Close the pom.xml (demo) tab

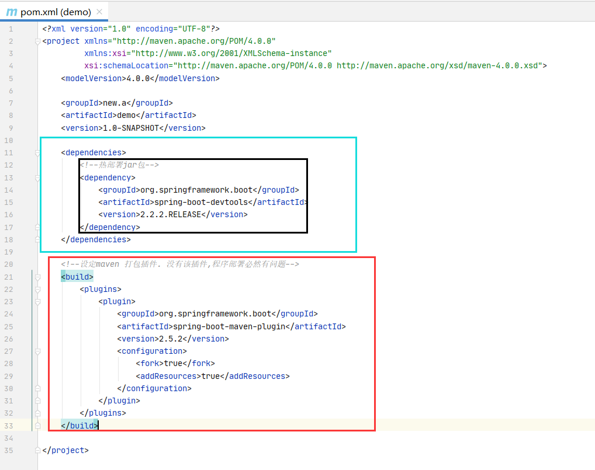[99, 12]
